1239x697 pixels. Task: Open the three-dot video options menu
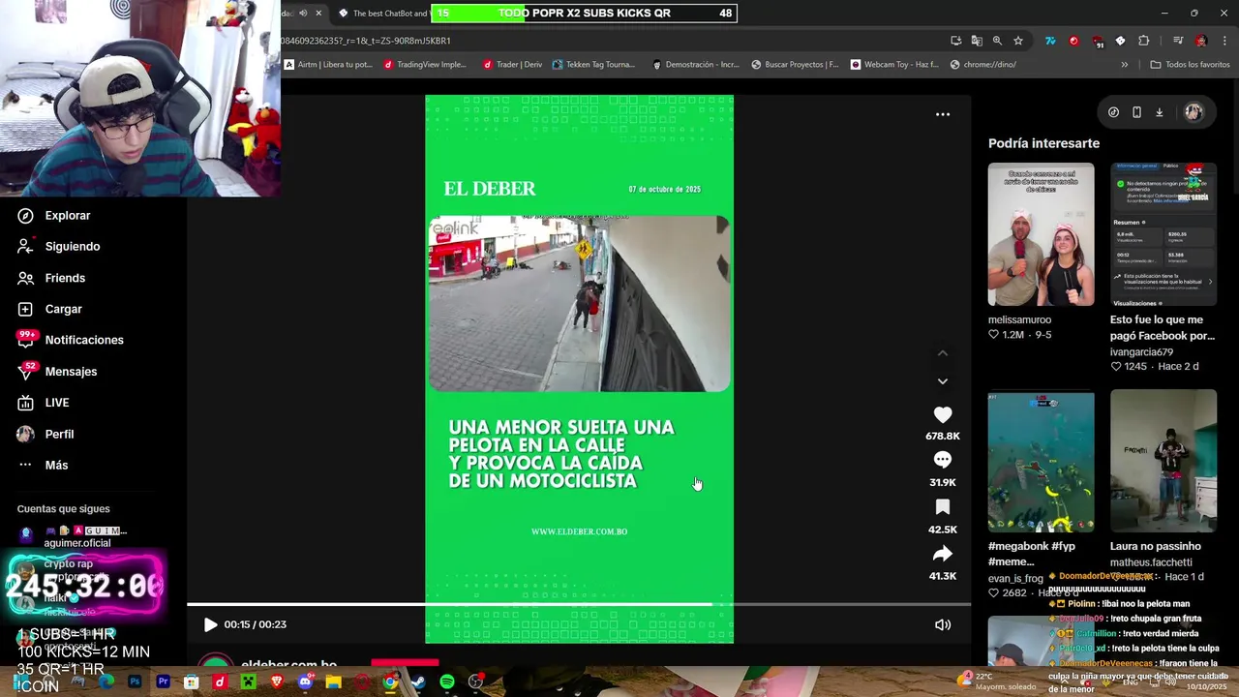[943, 114]
